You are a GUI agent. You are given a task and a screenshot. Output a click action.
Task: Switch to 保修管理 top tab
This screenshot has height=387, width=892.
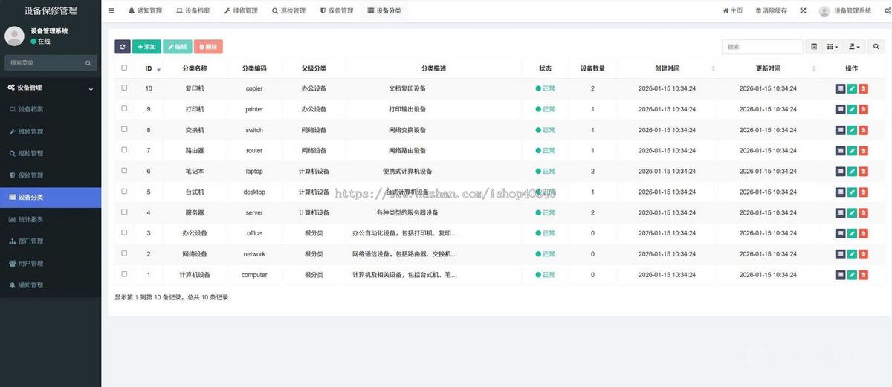336,11
